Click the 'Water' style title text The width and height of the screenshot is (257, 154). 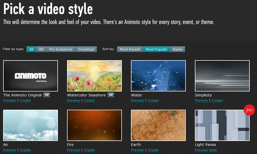point(137,95)
